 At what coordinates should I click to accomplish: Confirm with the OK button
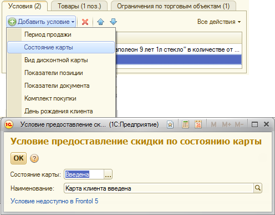18,158
